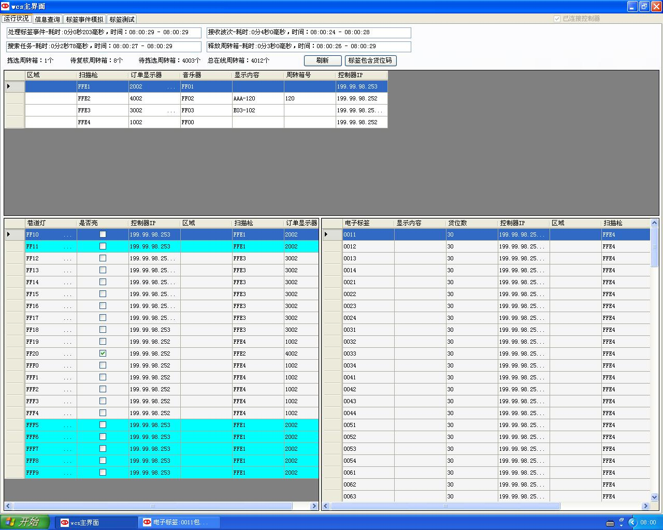Toggle 是否亮 checkbox for FFF9 row
Image resolution: width=663 pixels, height=530 pixels.
click(x=103, y=473)
